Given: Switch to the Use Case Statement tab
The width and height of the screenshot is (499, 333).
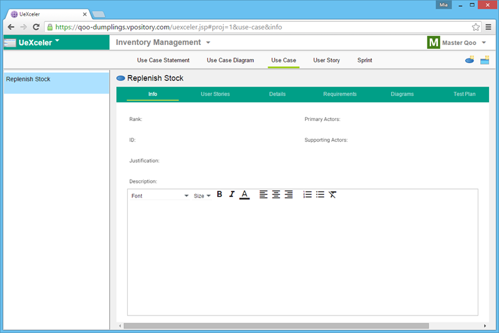Looking at the screenshot, I should 163,60.
